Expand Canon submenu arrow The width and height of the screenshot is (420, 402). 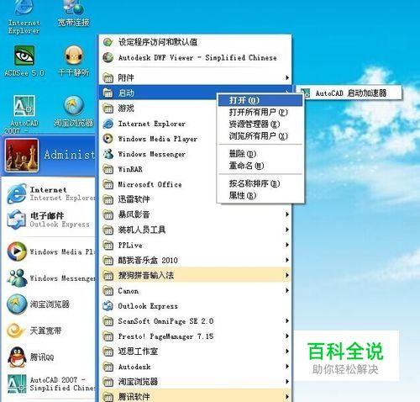[287, 290]
